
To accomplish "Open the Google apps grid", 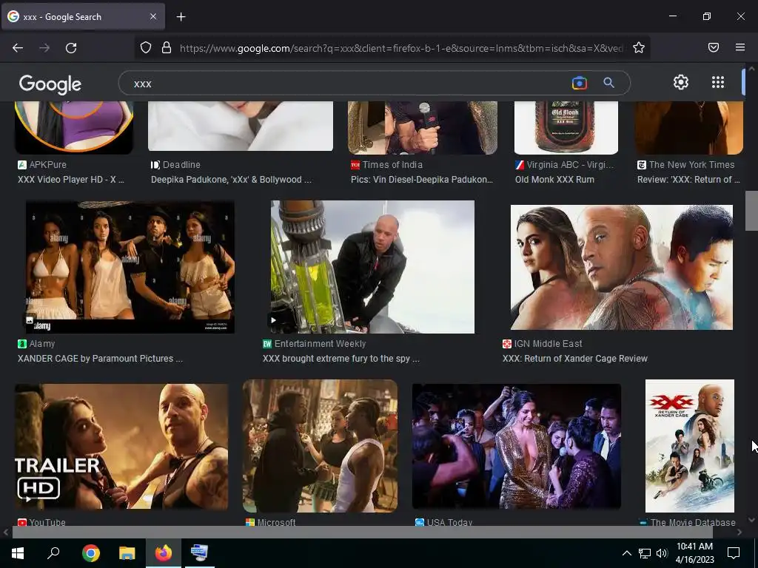I will (x=718, y=82).
